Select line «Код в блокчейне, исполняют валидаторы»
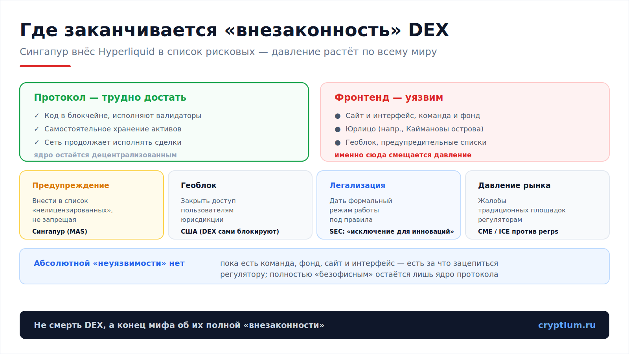Image resolution: width=629 pixels, height=354 pixels. tap(123, 116)
